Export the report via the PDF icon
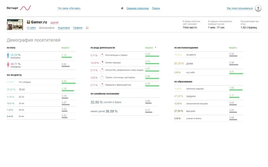The width and height of the screenshot is (268, 167). (x=87, y=28)
